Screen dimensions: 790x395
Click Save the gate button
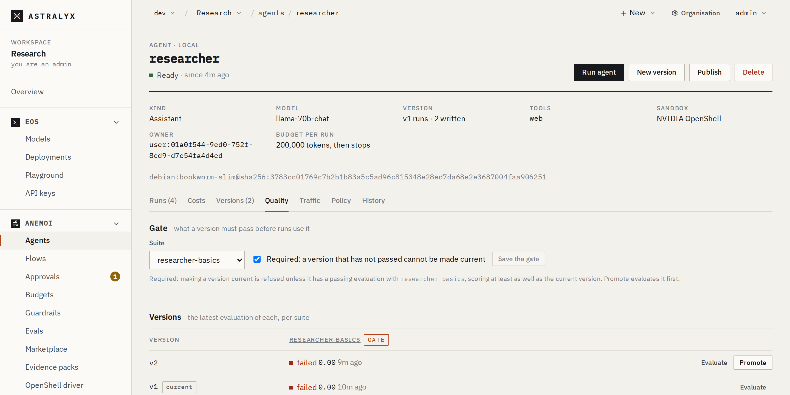[518, 259]
